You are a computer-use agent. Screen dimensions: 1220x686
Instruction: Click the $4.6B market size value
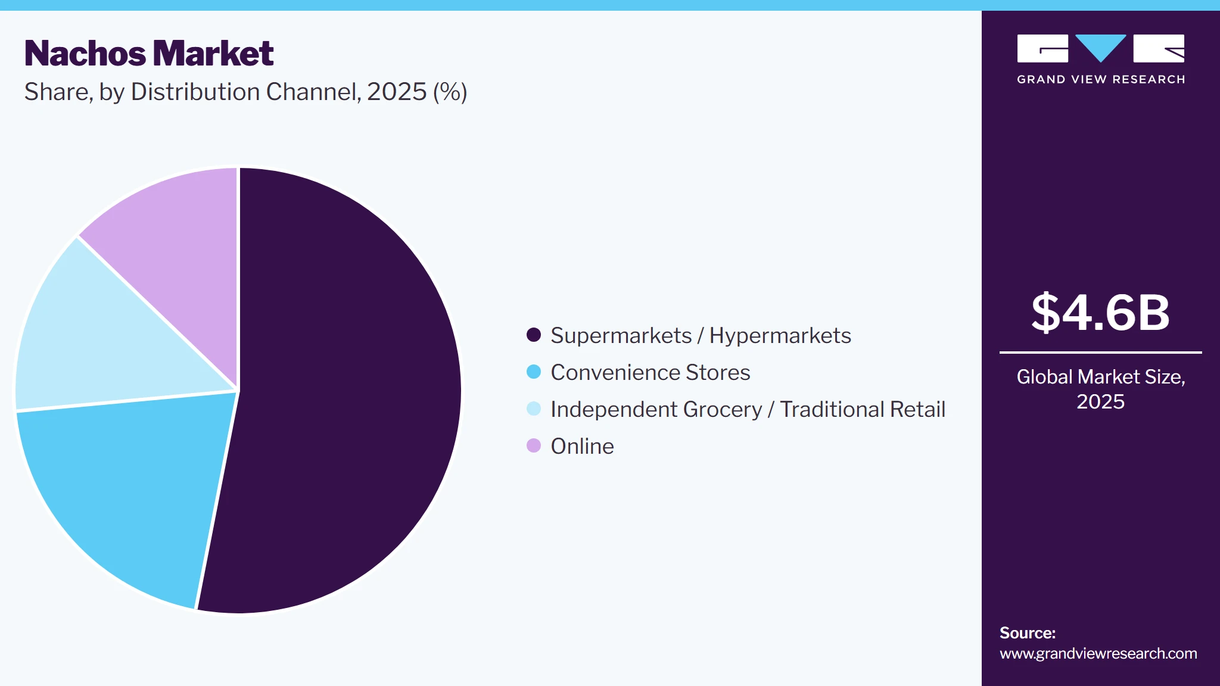(x=1100, y=313)
